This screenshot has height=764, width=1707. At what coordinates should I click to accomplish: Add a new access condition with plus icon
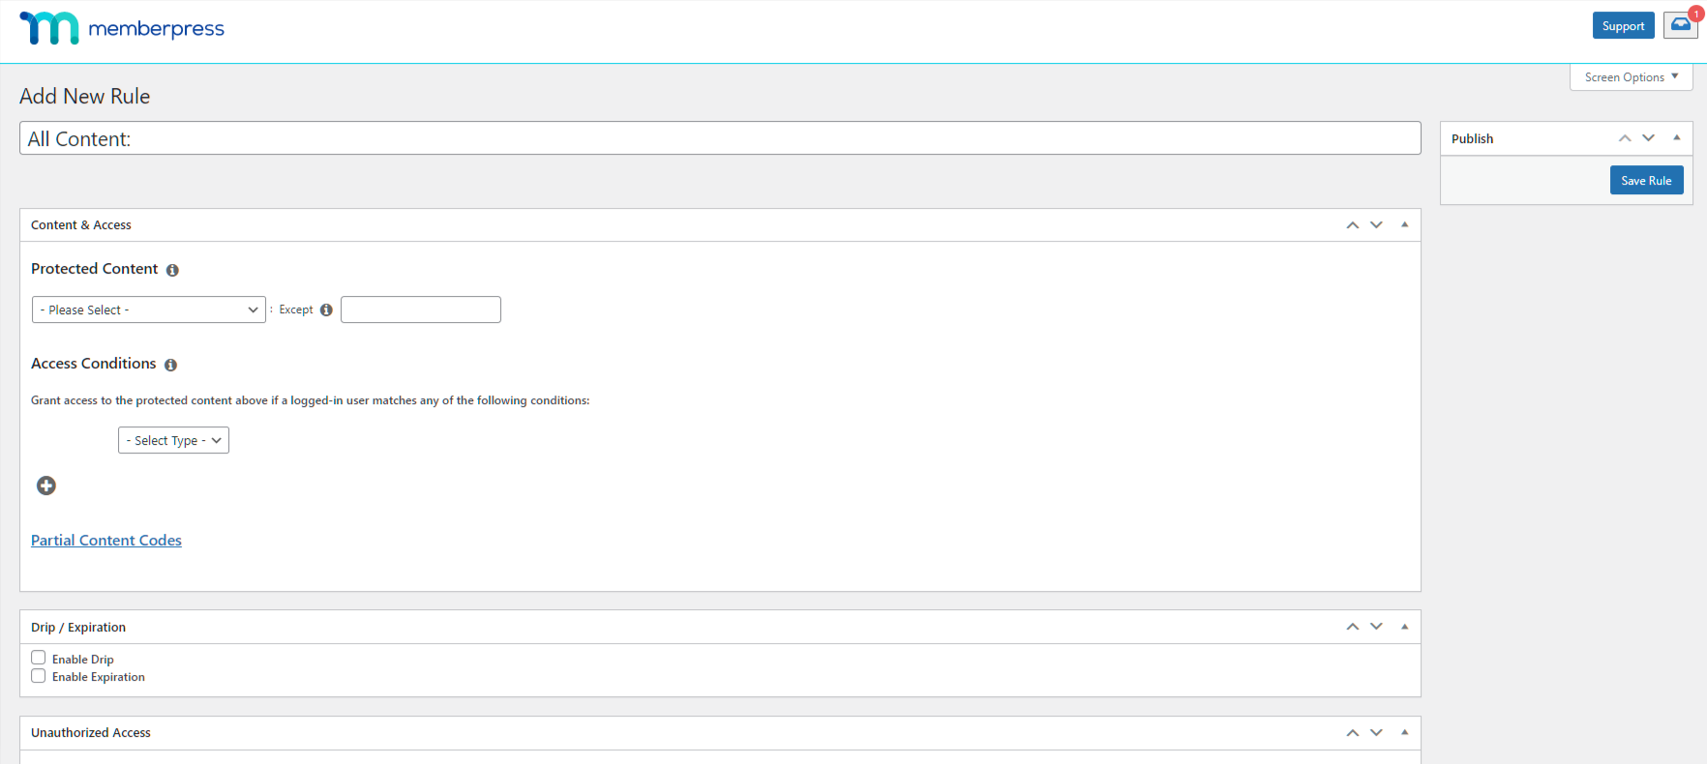(46, 485)
